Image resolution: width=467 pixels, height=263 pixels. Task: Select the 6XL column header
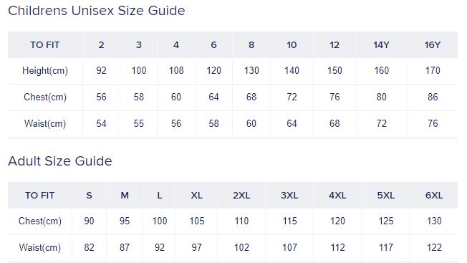434,196
